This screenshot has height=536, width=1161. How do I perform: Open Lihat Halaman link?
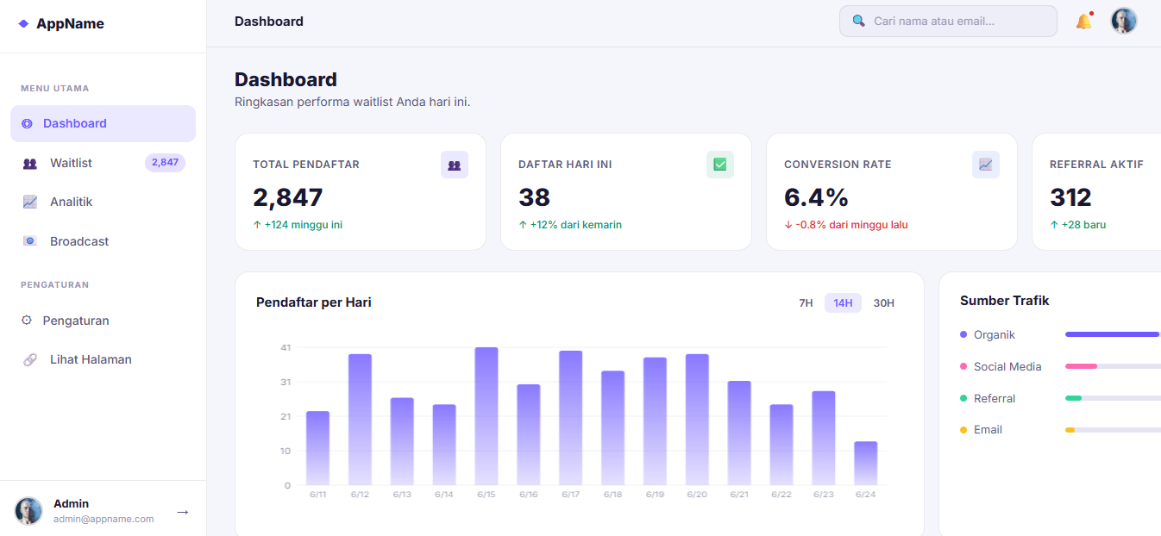pos(104,359)
